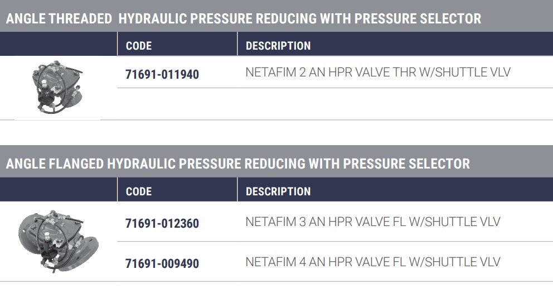Click blank header cell above flanged valve image

59,190
